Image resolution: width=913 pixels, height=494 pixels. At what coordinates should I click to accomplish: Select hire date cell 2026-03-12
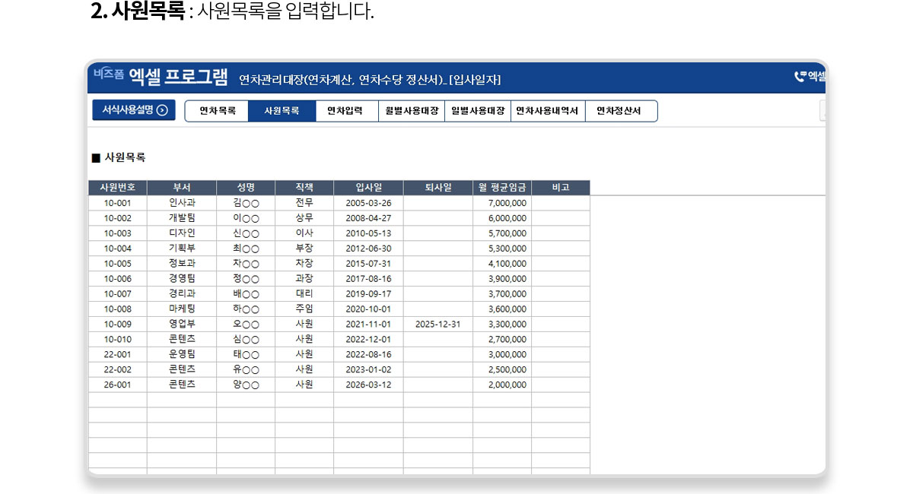click(368, 385)
